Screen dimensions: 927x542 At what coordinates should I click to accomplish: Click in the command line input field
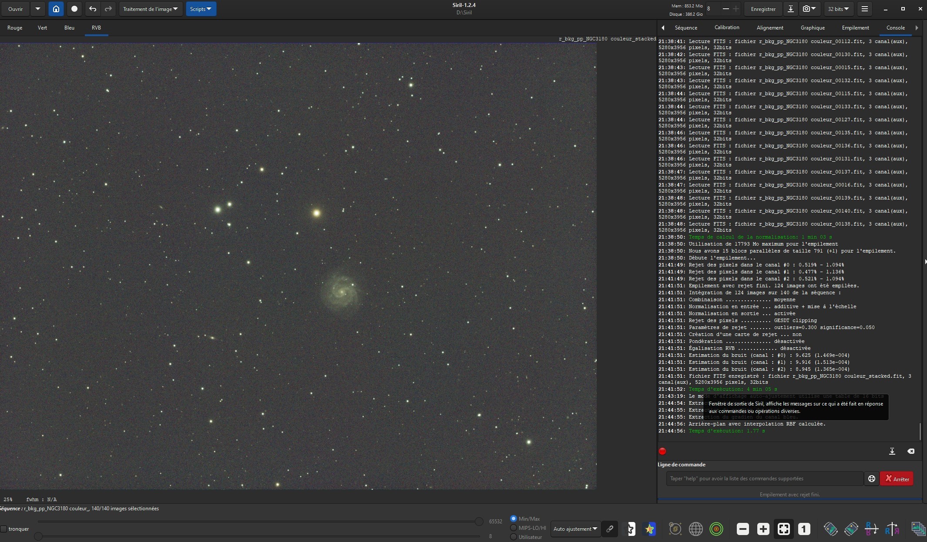point(765,479)
